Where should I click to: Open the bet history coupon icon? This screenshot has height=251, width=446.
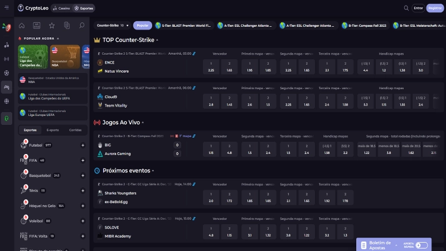67,25
